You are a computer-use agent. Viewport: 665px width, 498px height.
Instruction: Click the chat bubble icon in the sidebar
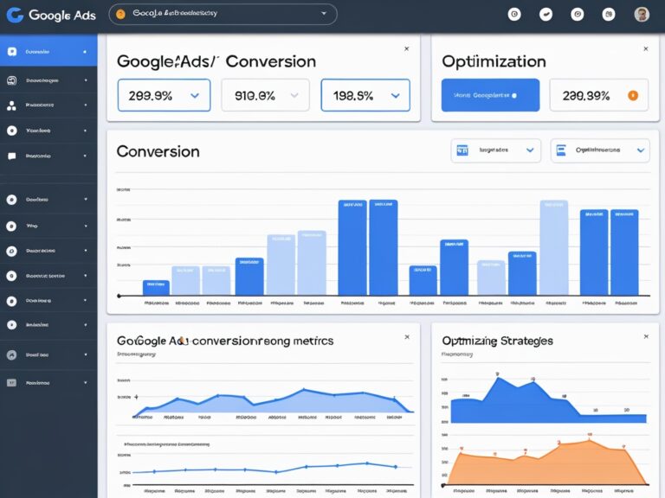pyautogui.click(x=12, y=156)
